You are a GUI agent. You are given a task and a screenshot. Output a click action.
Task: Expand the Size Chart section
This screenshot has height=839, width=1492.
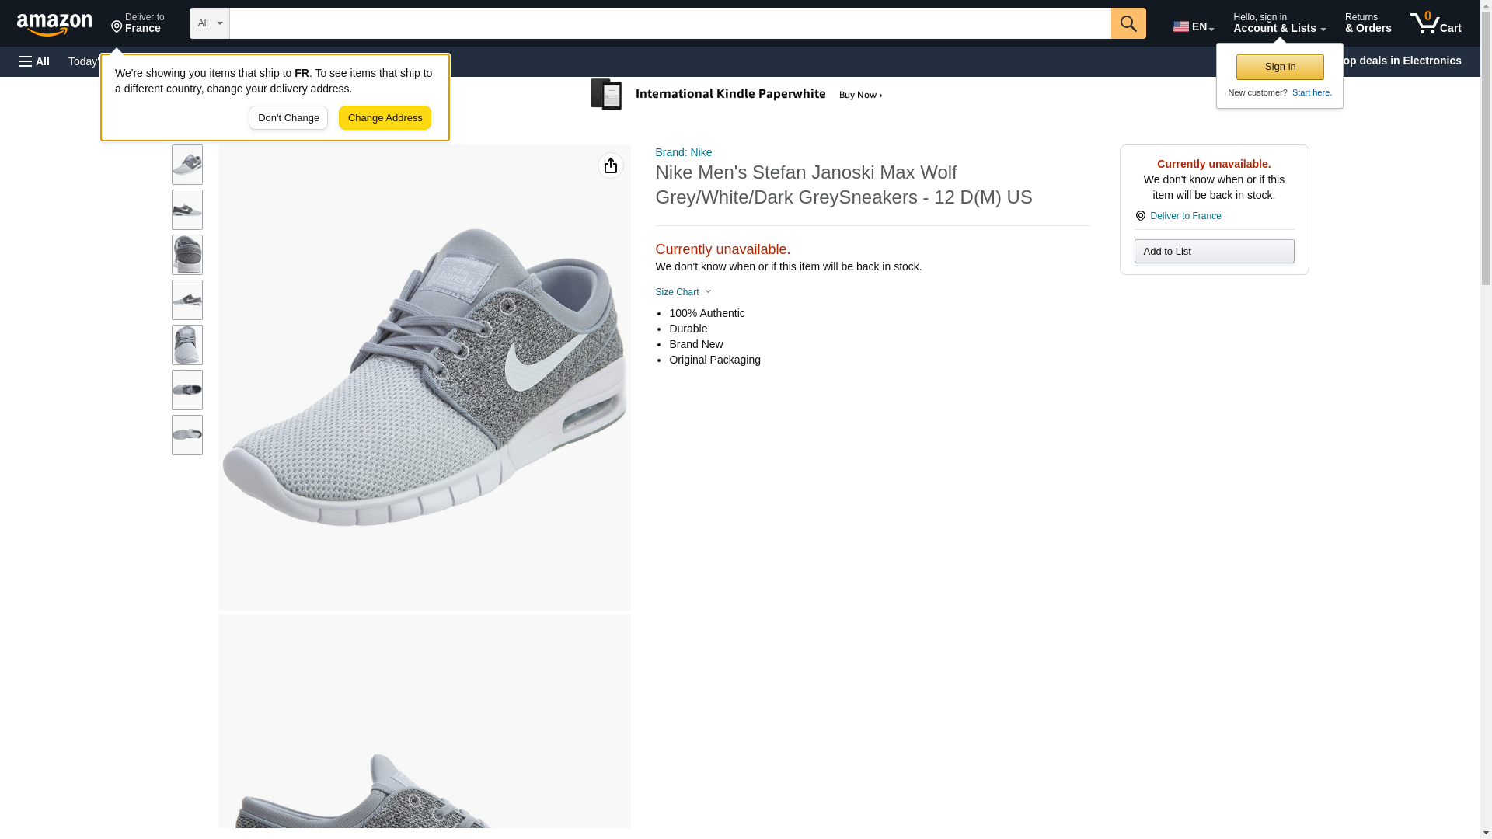pyautogui.click(x=683, y=292)
